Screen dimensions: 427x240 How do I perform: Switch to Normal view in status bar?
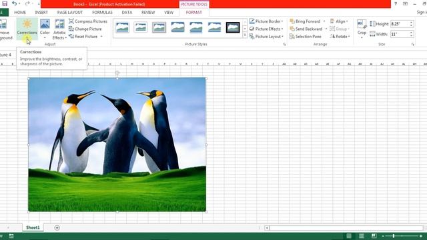349,236
